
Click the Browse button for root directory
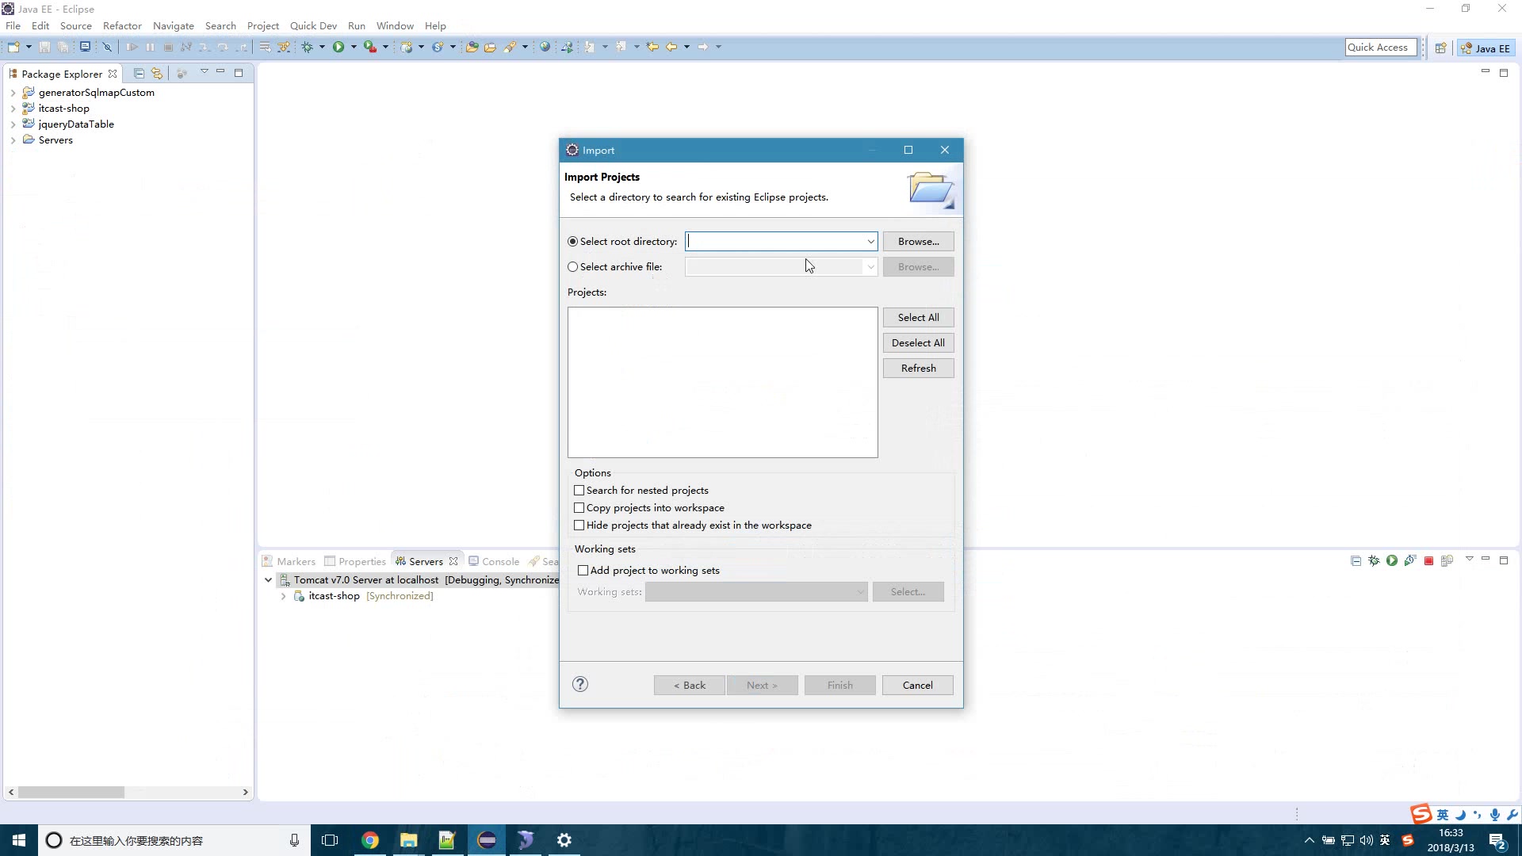pyautogui.click(x=919, y=242)
